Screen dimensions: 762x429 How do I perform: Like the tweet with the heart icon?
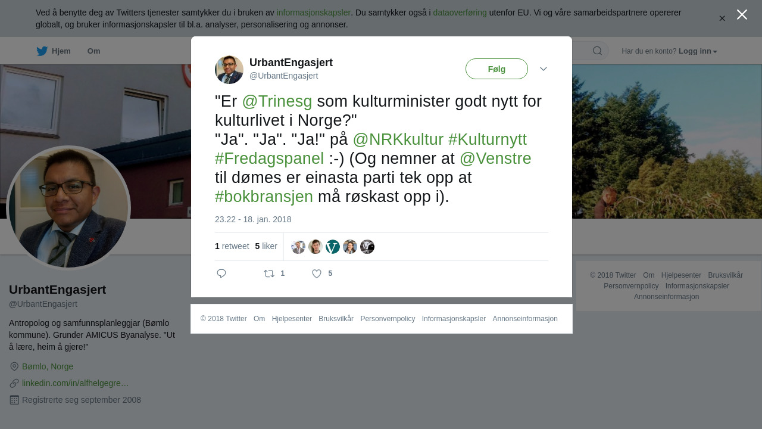click(x=317, y=273)
